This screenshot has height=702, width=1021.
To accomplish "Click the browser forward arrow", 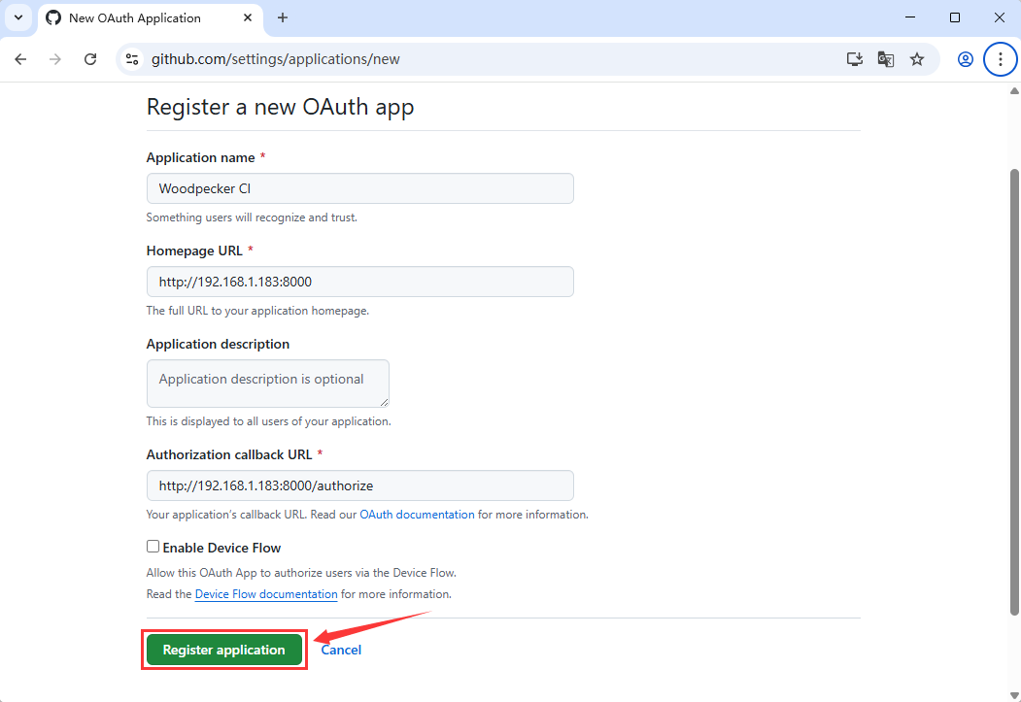I will (x=55, y=59).
